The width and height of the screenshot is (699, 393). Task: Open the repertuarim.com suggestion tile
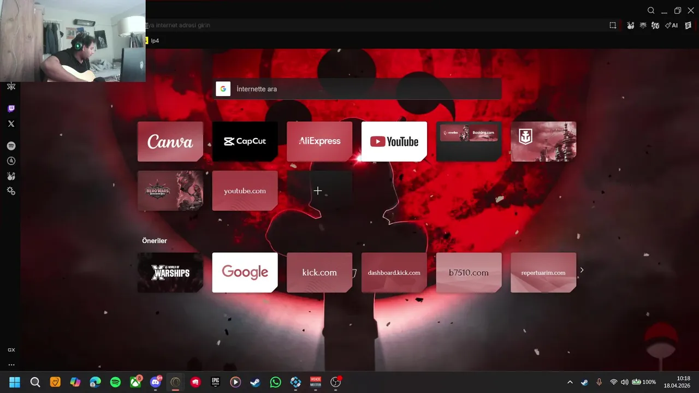click(543, 272)
